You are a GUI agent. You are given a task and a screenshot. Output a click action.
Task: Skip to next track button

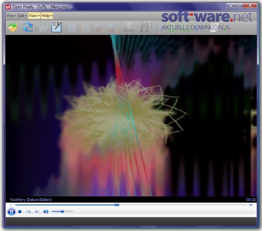[x=37, y=212]
